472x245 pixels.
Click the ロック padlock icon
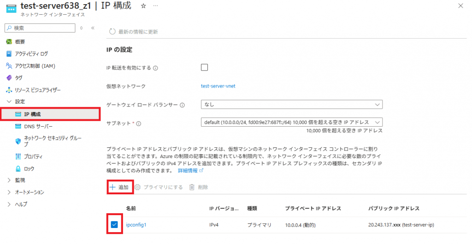click(18, 169)
